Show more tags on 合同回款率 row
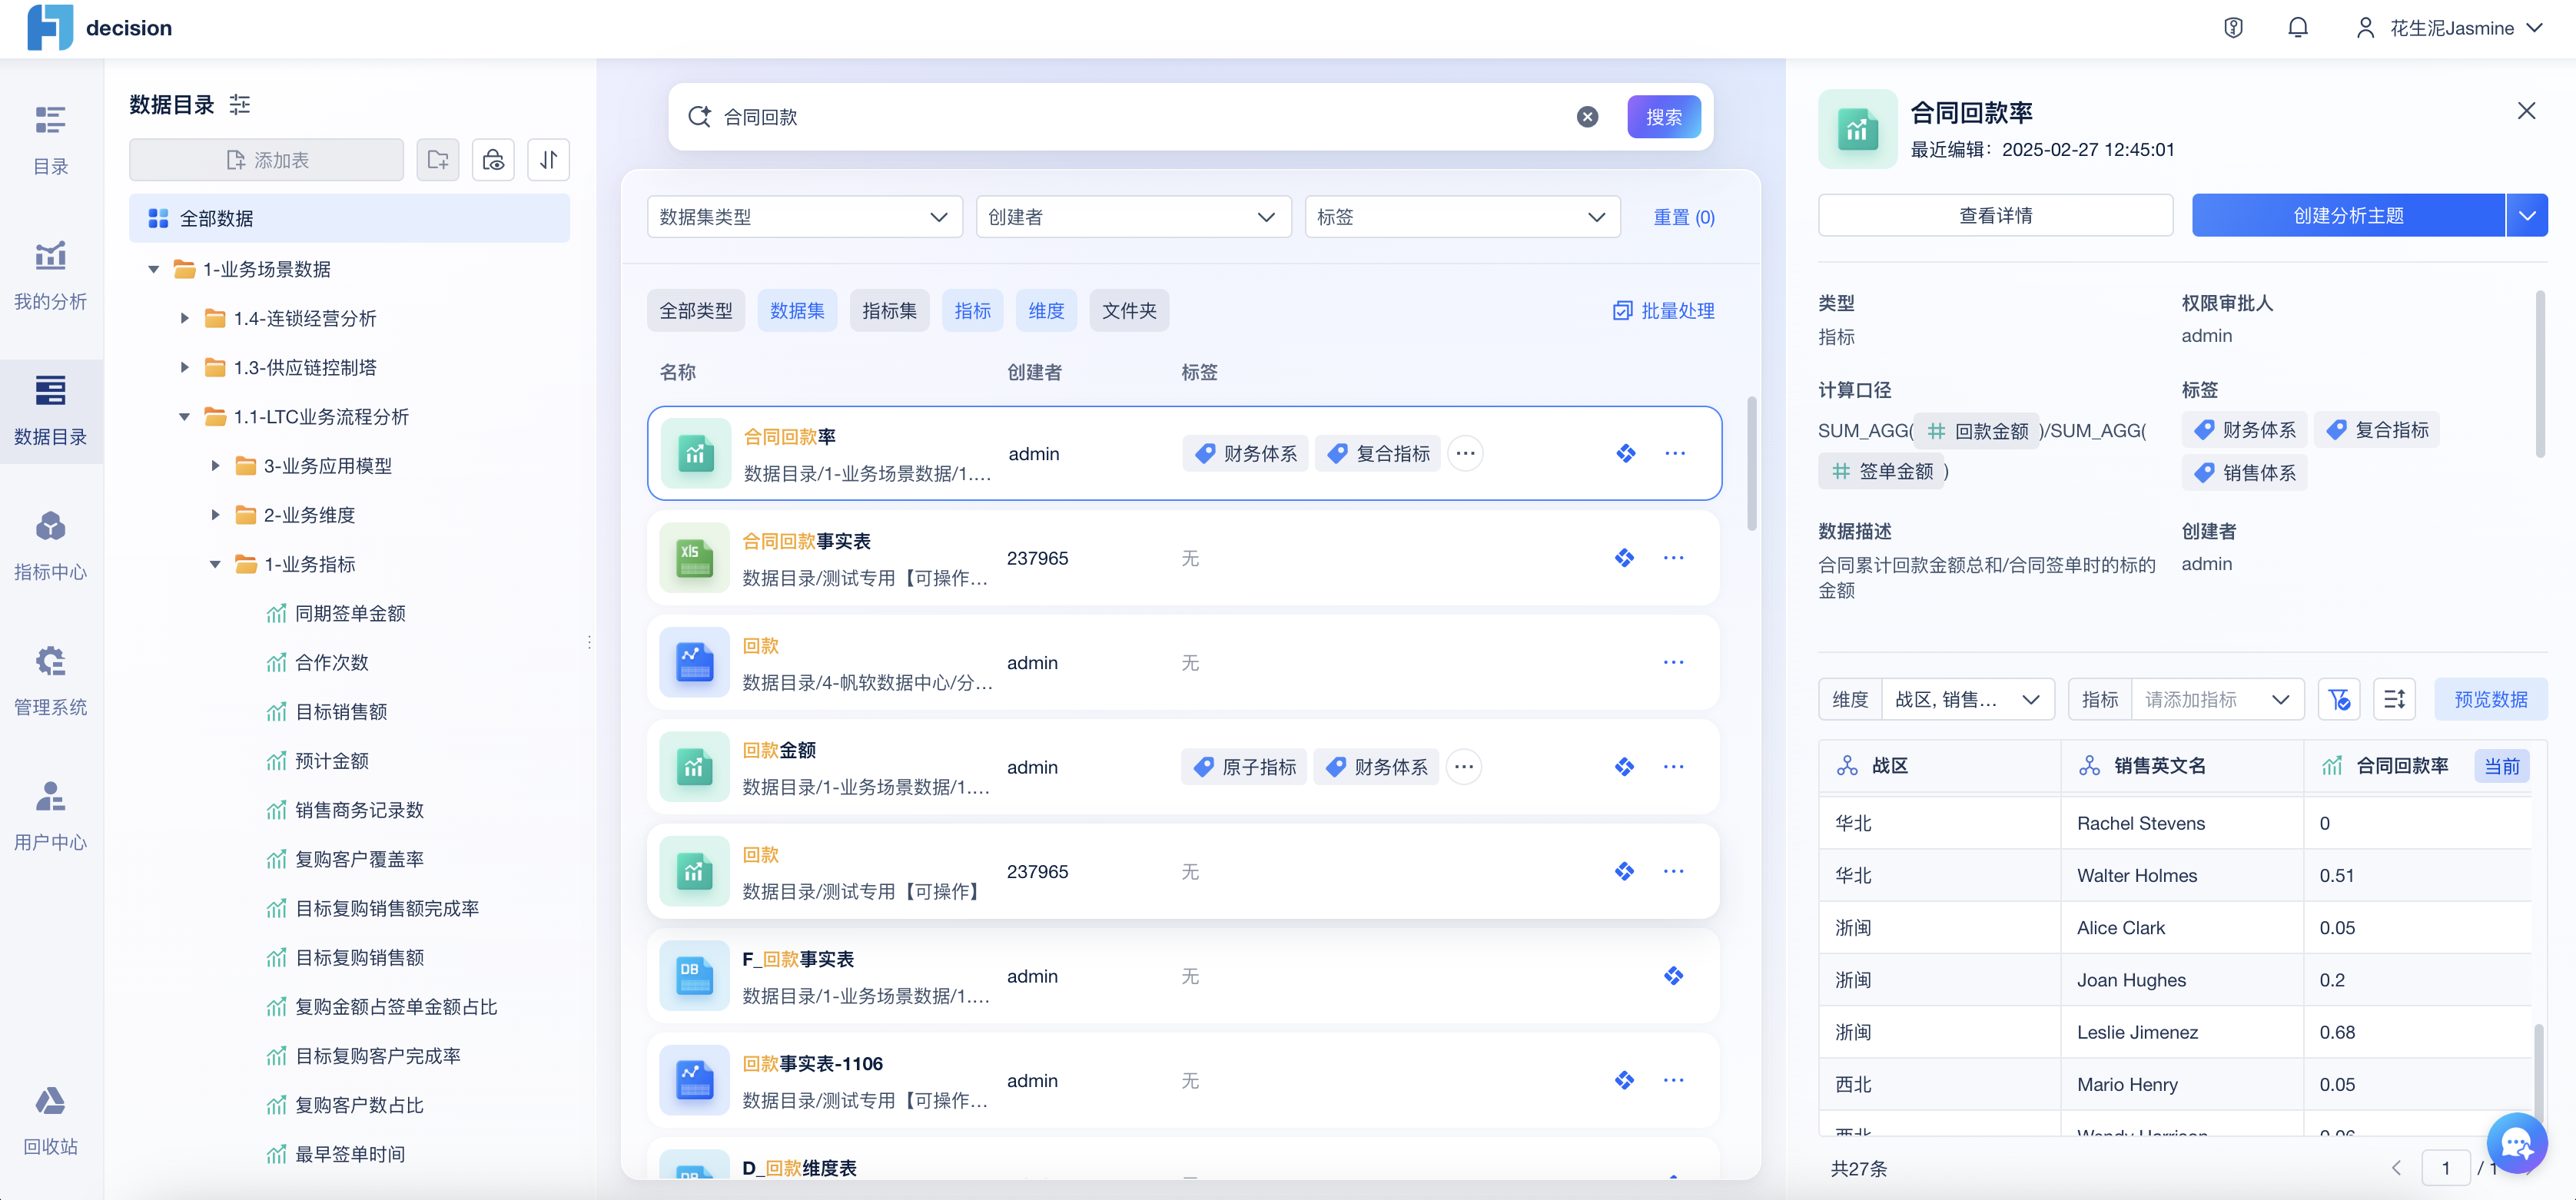Viewport: 2576px width, 1200px height. [1465, 453]
